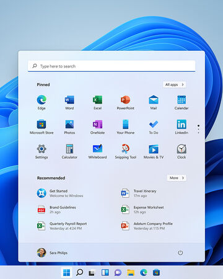Launch the Photos app
This screenshot has height=279, width=223.
pyautogui.click(x=69, y=127)
